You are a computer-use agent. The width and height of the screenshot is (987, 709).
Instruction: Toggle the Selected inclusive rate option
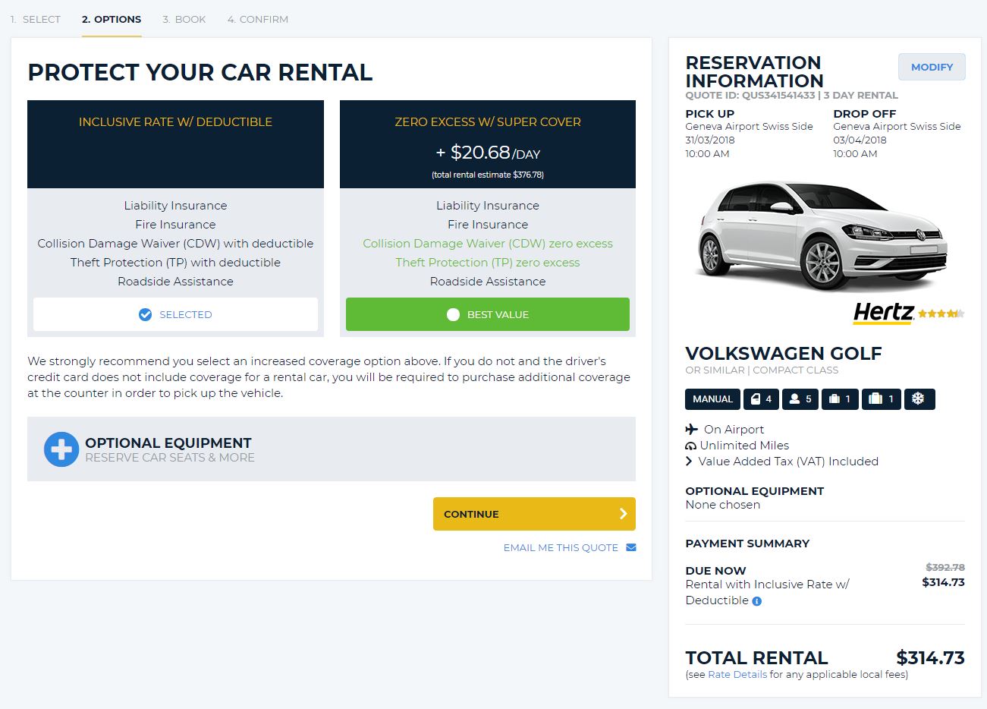175,314
